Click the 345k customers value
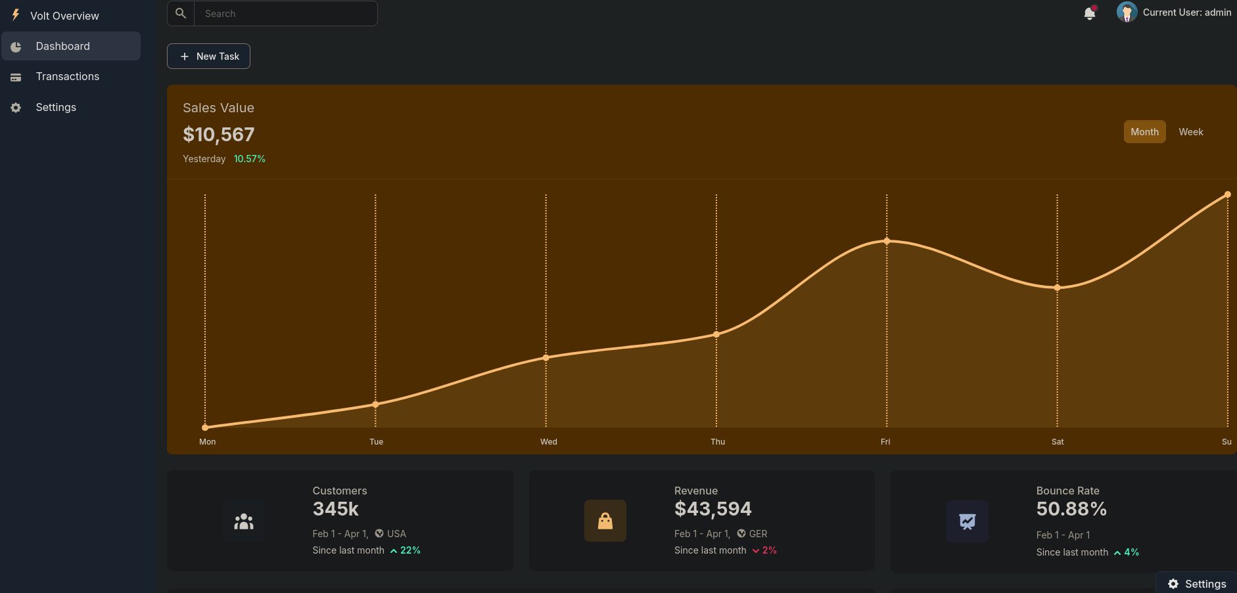 pos(335,509)
